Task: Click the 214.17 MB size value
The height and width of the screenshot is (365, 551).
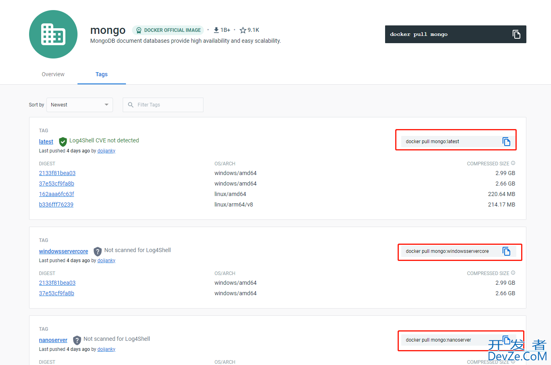Action: (x=501, y=204)
